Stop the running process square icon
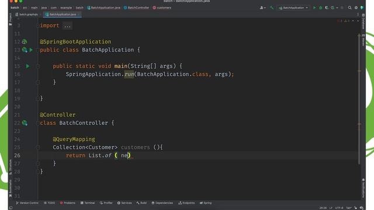The image size is (374, 210). (342, 8)
